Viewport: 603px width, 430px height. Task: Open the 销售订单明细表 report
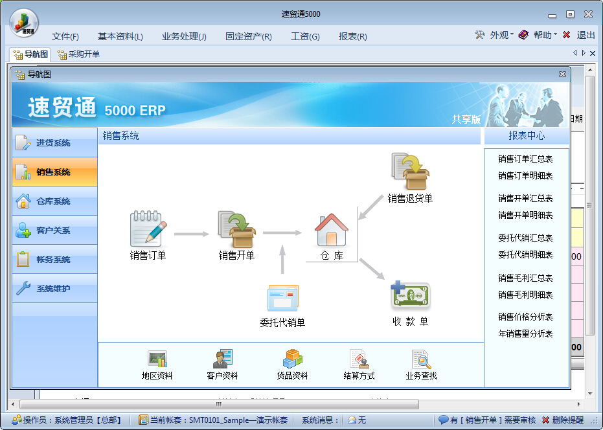[525, 175]
